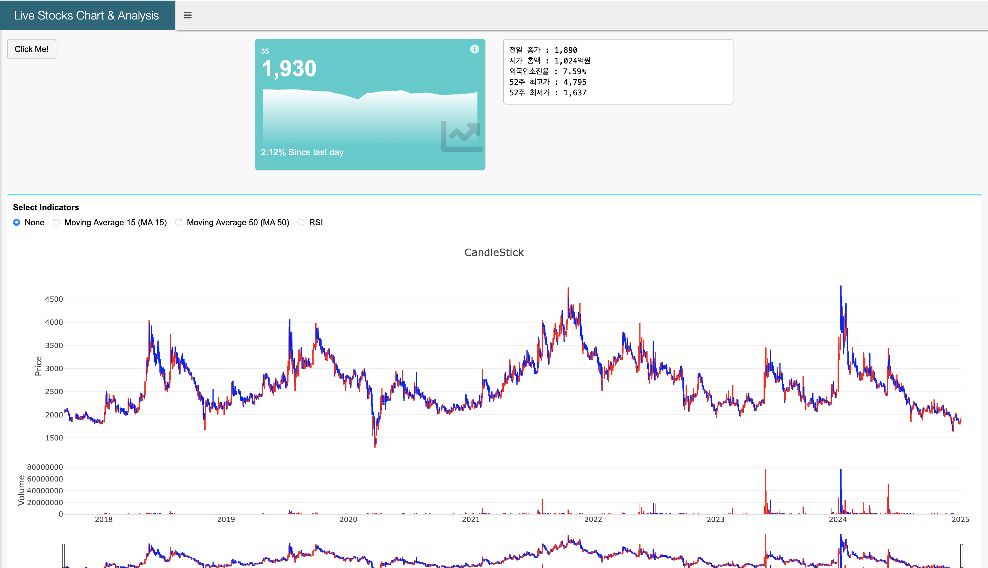Viewport: 988px width, 568px height.
Task: Click the 1,930 price value
Action: (289, 69)
